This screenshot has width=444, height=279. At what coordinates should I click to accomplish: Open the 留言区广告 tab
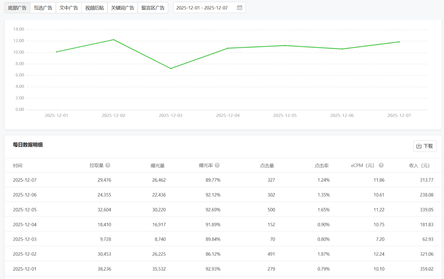tap(153, 8)
